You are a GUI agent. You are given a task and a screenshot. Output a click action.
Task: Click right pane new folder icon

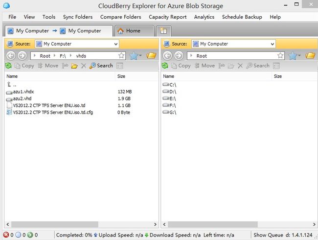[x=231, y=66]
